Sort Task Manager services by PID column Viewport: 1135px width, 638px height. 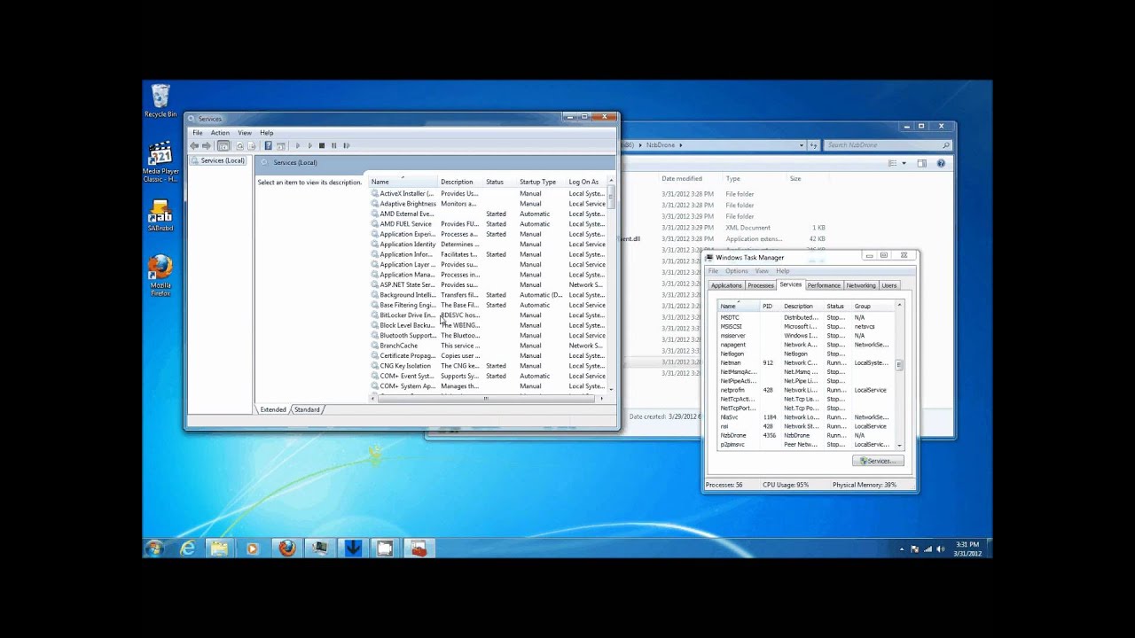click(x=771, y=307)
